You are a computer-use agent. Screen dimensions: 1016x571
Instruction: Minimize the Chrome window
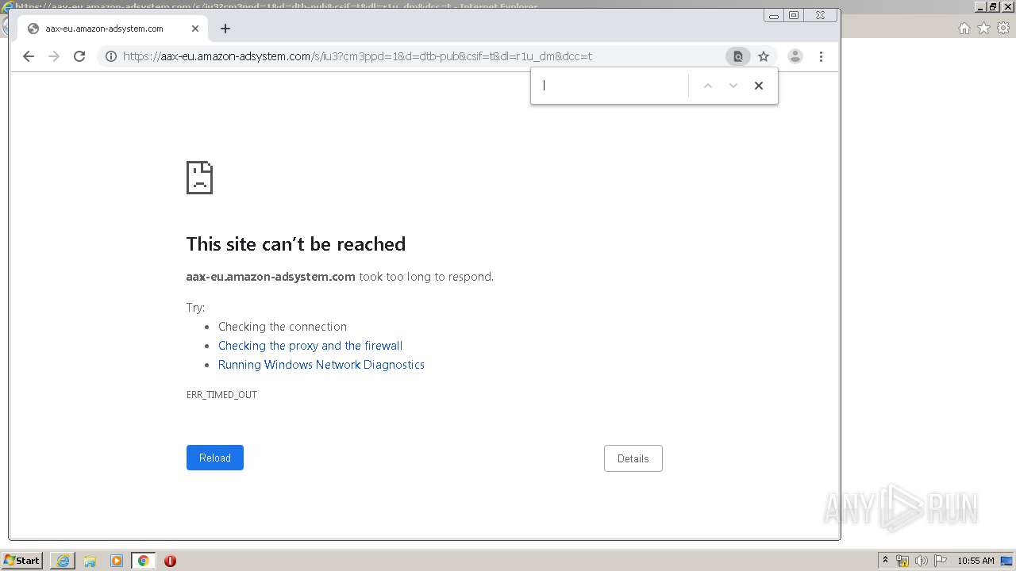774,15
